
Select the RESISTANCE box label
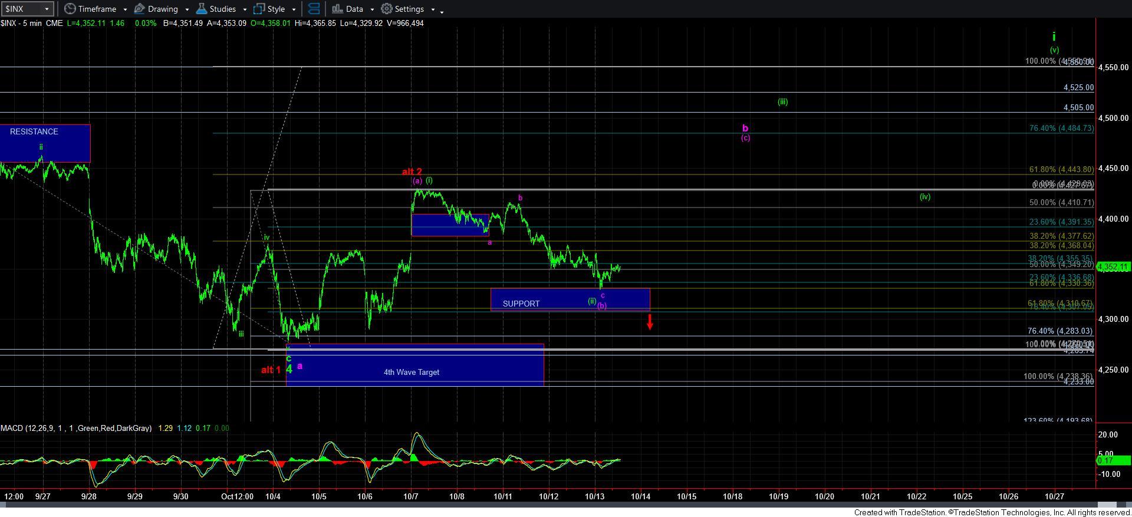point(34,131)
